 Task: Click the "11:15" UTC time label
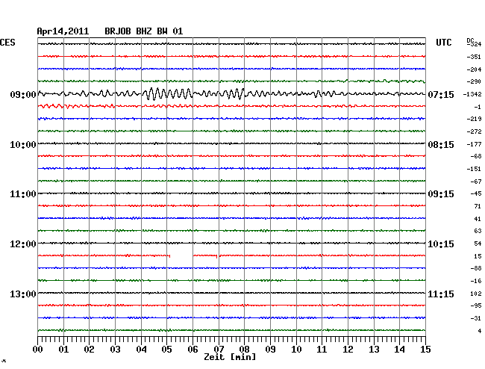tap(441, 294)
